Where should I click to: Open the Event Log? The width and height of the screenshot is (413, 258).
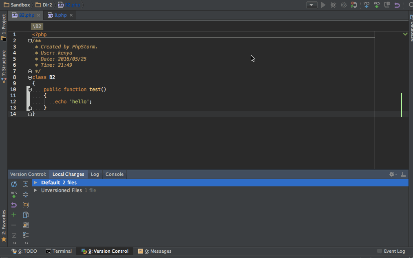tap(391, 251)
